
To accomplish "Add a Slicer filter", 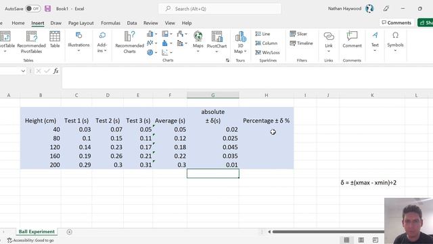I will 298,34.
